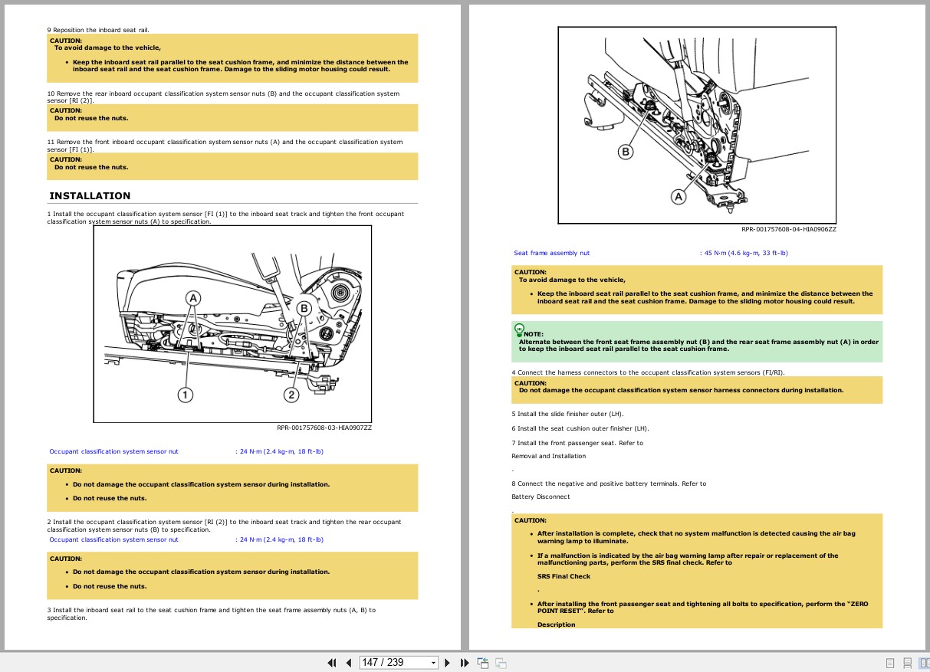
Task: Click the seat rail diagram HIA0906ZZ
Action: coord(697,126)
